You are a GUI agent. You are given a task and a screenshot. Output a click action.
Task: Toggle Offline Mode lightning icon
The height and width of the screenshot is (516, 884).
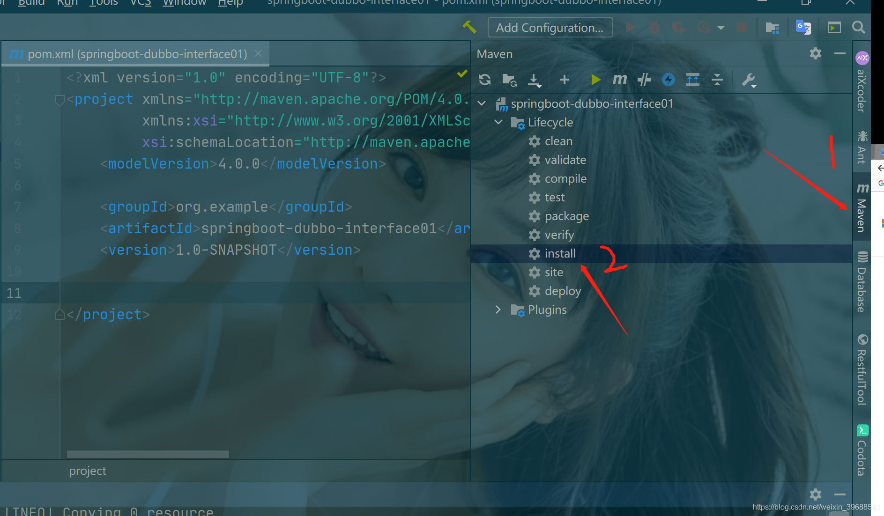tap(669, 80)
